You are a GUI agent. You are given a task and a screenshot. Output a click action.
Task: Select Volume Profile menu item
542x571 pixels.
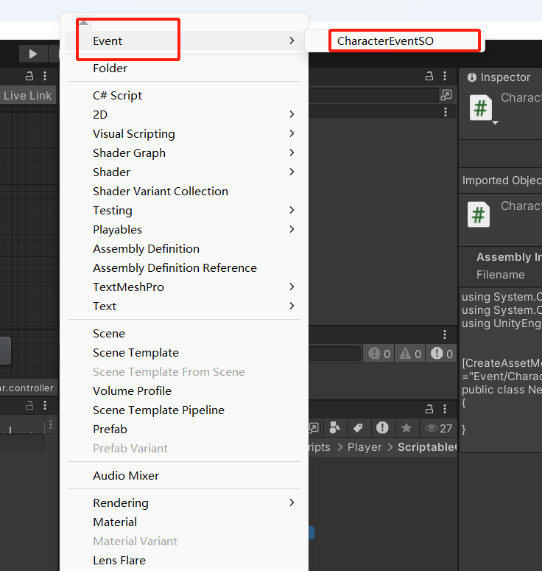coord(183,391)
